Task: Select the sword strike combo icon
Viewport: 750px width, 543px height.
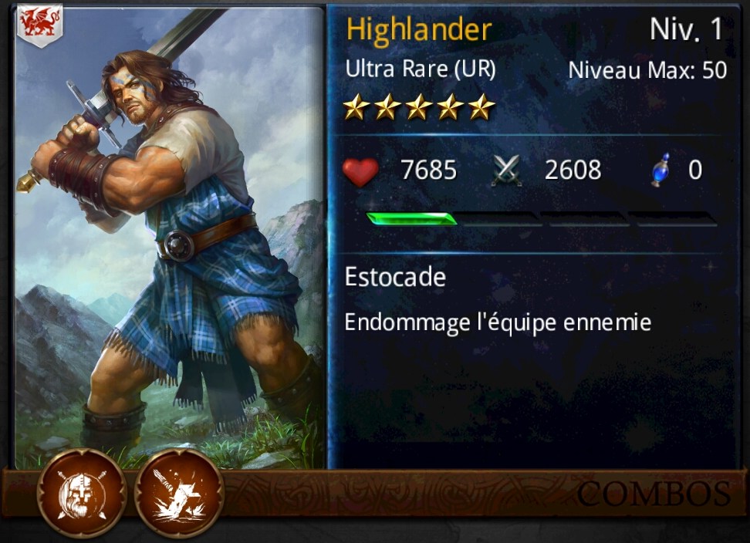Action: [178, 494]
